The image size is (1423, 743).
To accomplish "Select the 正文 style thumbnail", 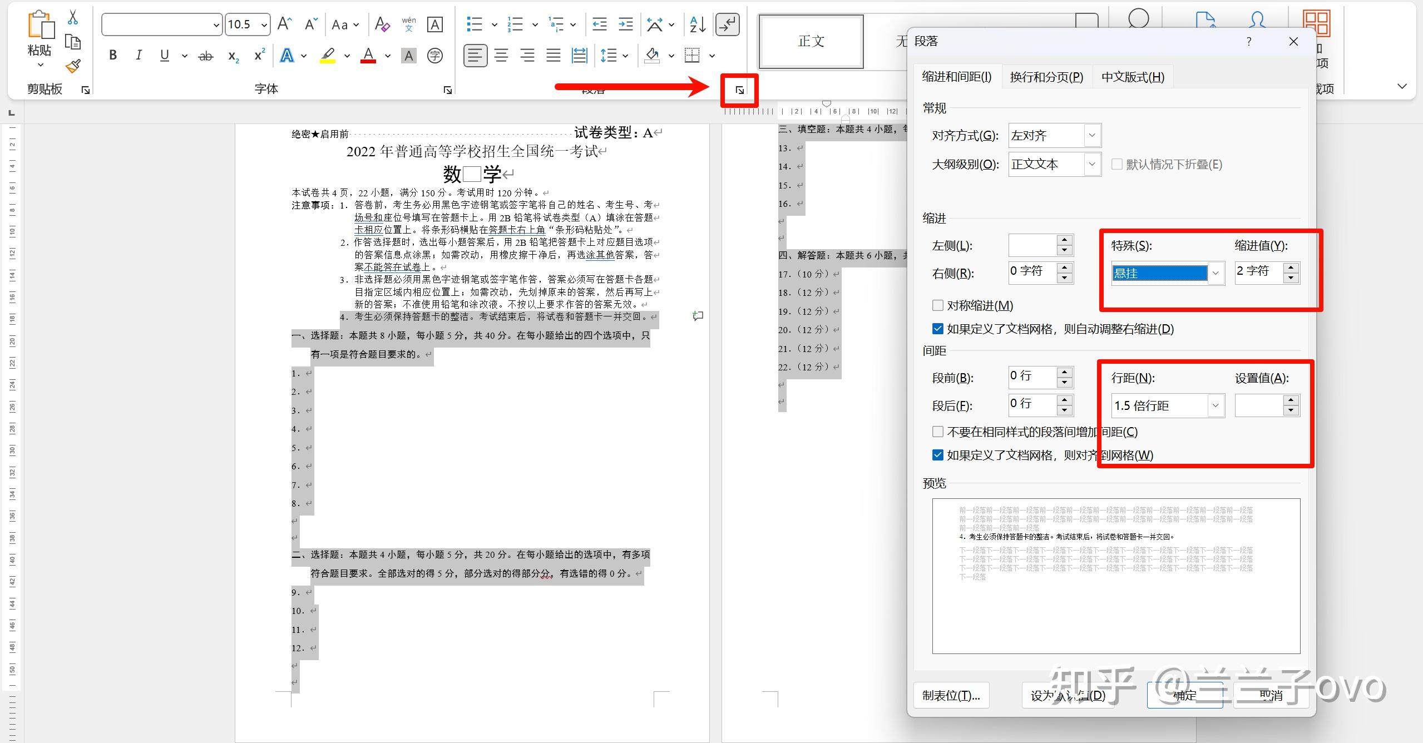I will (x=811, y=41).
